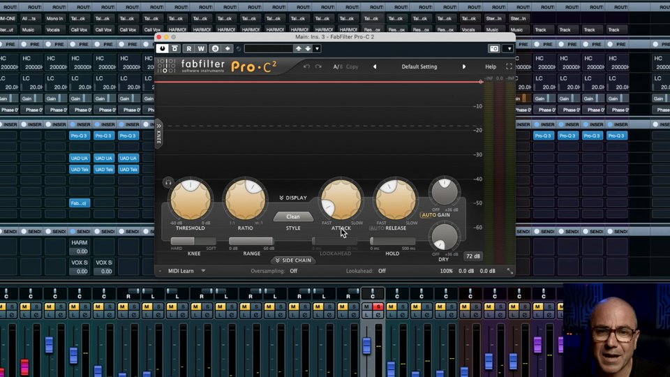Click the KNEE hard/soft slider
This screenshot has width=670, height=377.
point(193,241)
